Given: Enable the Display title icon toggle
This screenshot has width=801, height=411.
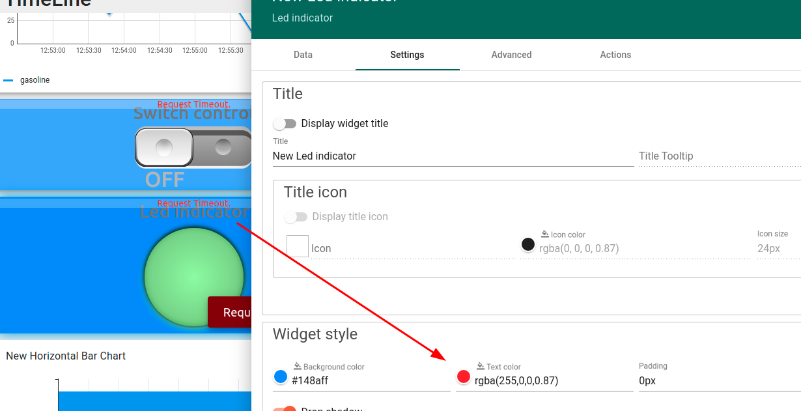Looking at the screenshot, I should [296, 217].
